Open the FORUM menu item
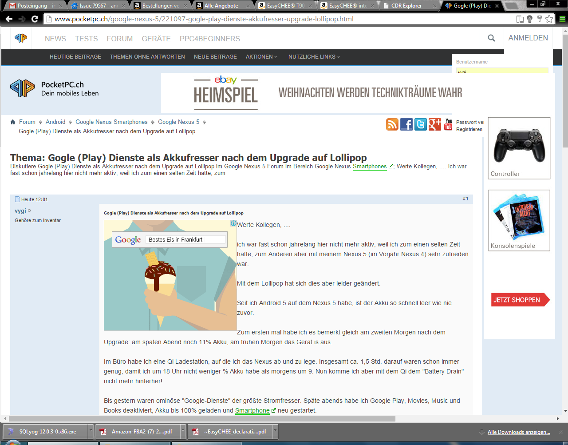This screenshot has height=445, width=568. click(120, 39)
